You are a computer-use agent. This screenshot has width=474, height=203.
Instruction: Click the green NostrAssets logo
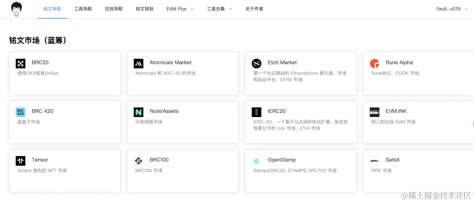point(138,112)
